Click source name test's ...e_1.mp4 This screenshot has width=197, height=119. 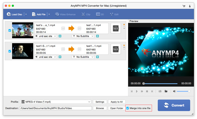click(46, 25)
